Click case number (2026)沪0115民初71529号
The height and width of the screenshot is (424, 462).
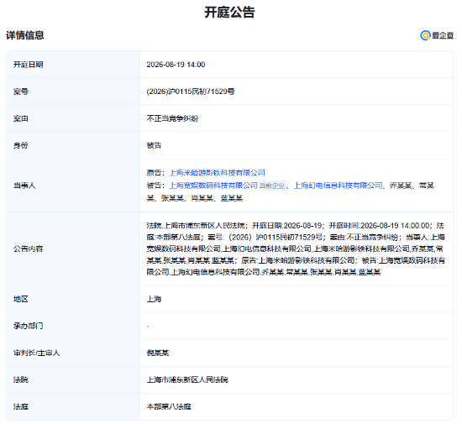click(x=191, y=92)
